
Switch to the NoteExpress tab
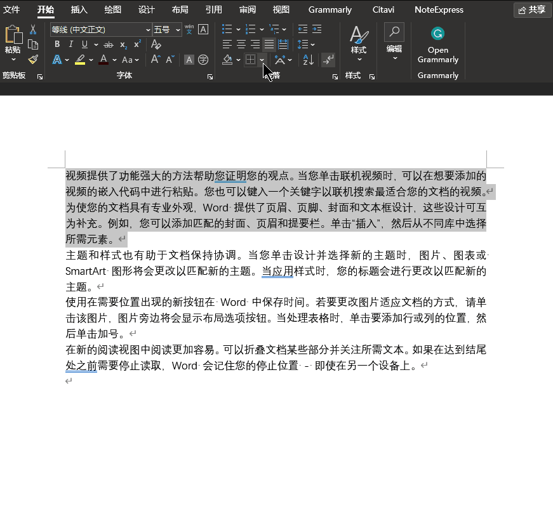439,10
